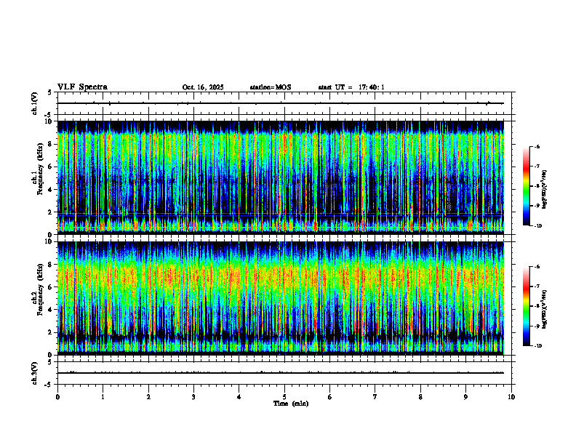The height and width of the screenshot is (445, 576).
Task: Click inside the ch.2 spectrogram panel
Action: [281, 298]
